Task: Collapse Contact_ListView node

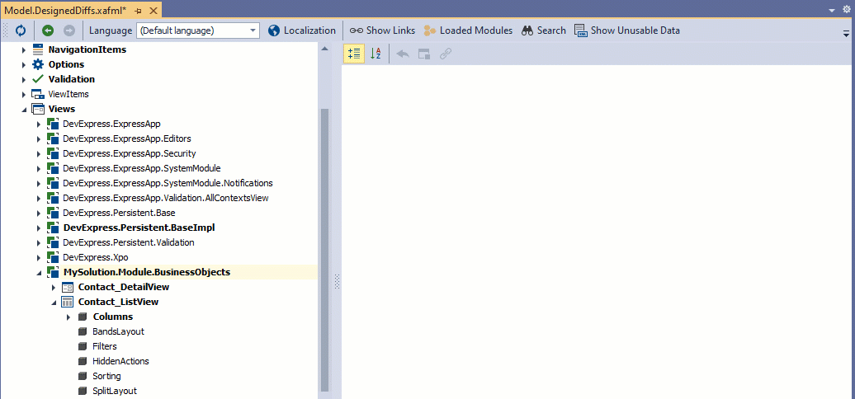Action: pyautogui.click(x=54, y=302)
